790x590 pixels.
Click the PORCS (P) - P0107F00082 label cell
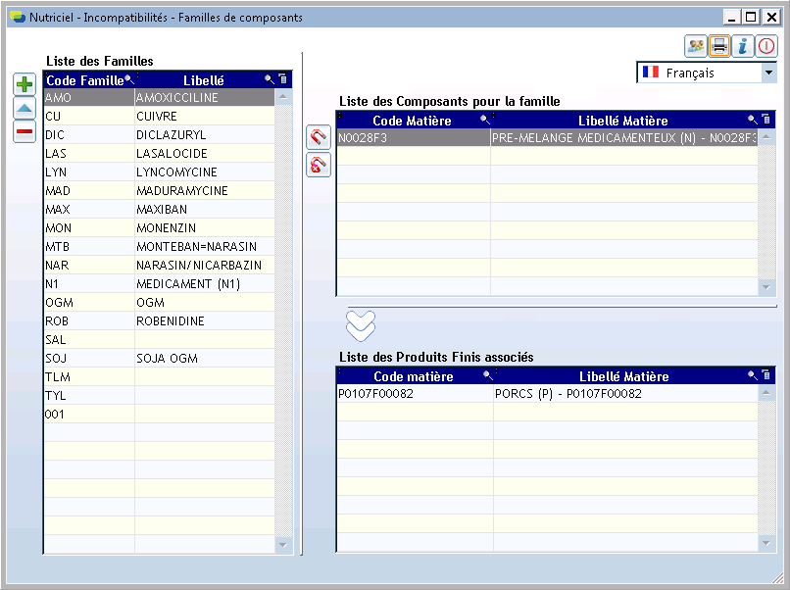(625, 394)
